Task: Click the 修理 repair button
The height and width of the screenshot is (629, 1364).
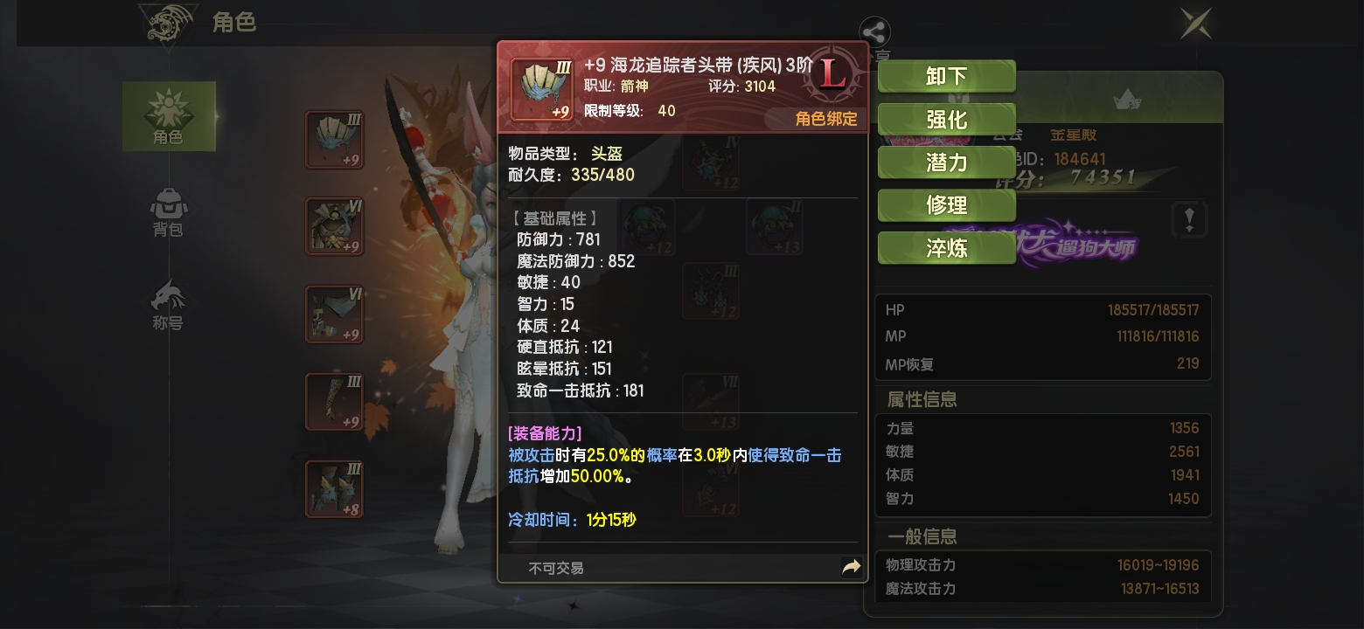Action: click(x=946, y=204)
